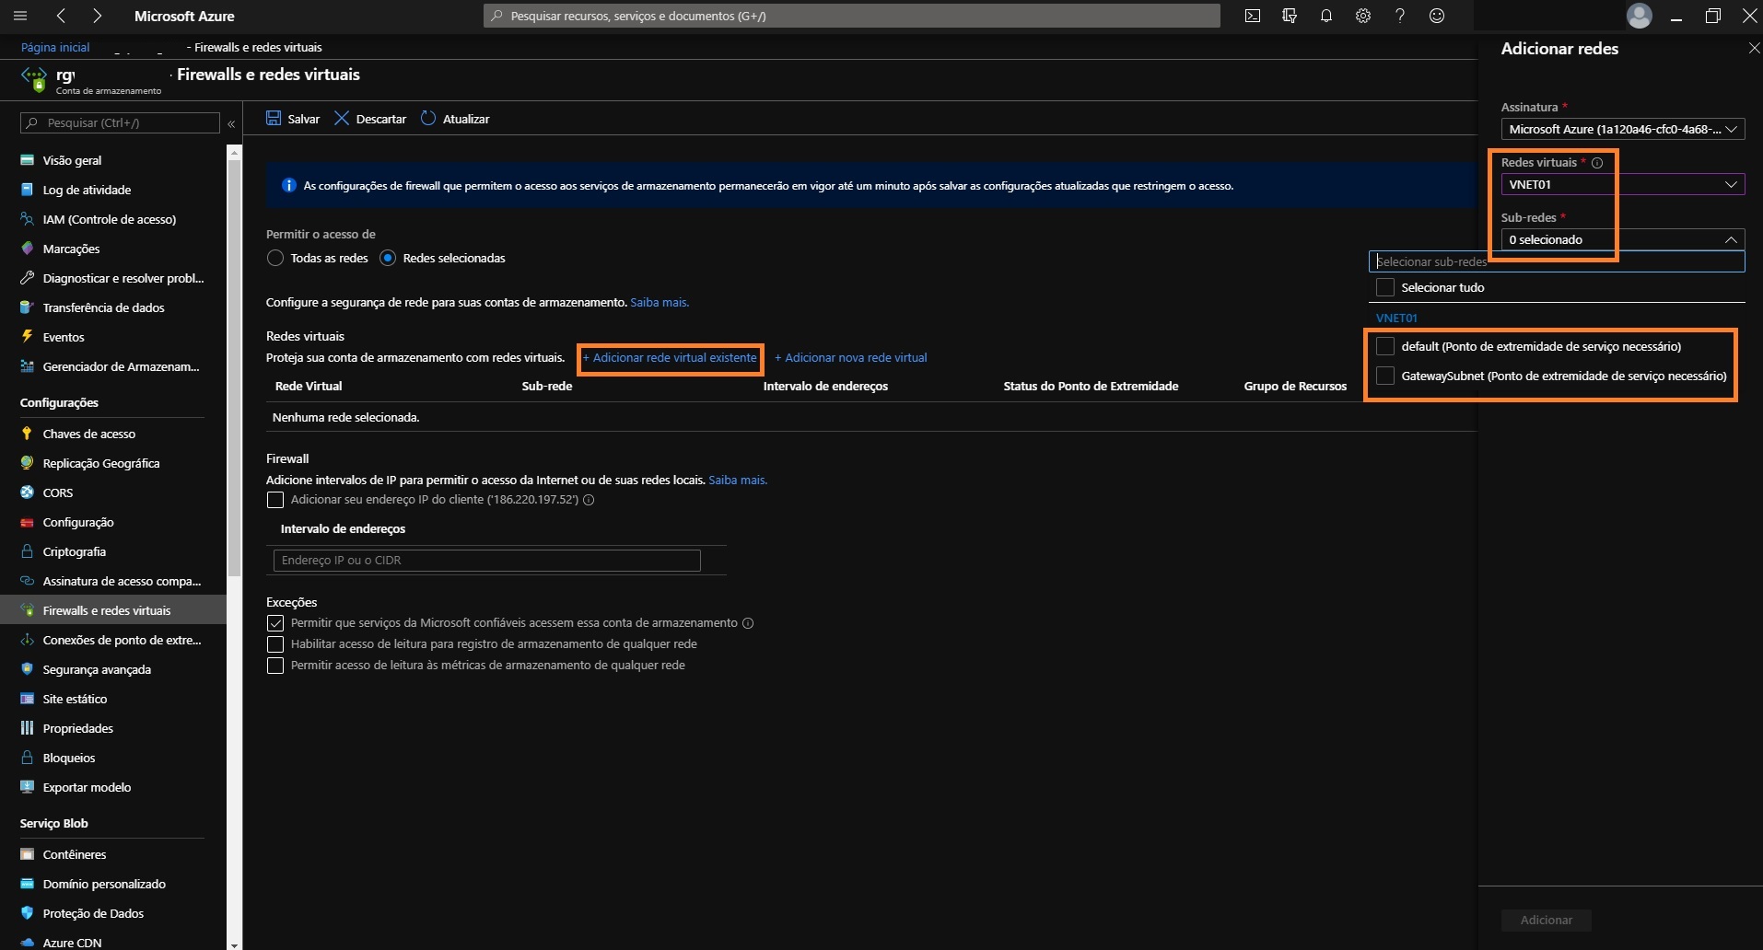Close the Adicionar redes panel

[x=1754, y=48]
